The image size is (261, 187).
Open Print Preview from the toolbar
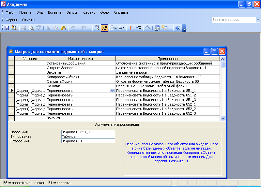[31, 28]
